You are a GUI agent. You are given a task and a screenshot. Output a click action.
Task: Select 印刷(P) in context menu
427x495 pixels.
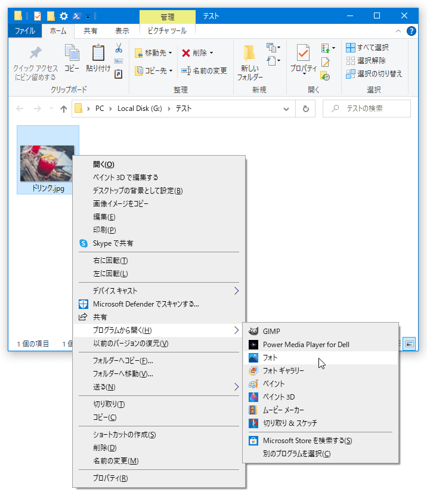click(159, 230)
